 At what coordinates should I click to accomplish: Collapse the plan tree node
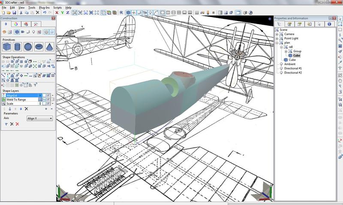(x=277, y=42)
